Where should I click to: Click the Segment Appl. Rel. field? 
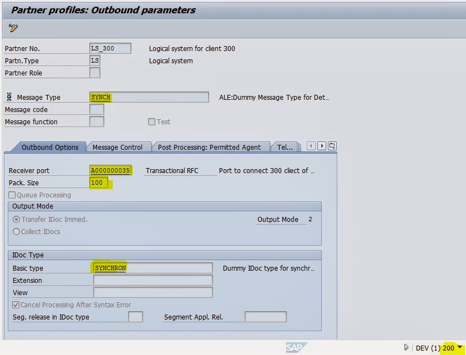click(x=266, y=317)
